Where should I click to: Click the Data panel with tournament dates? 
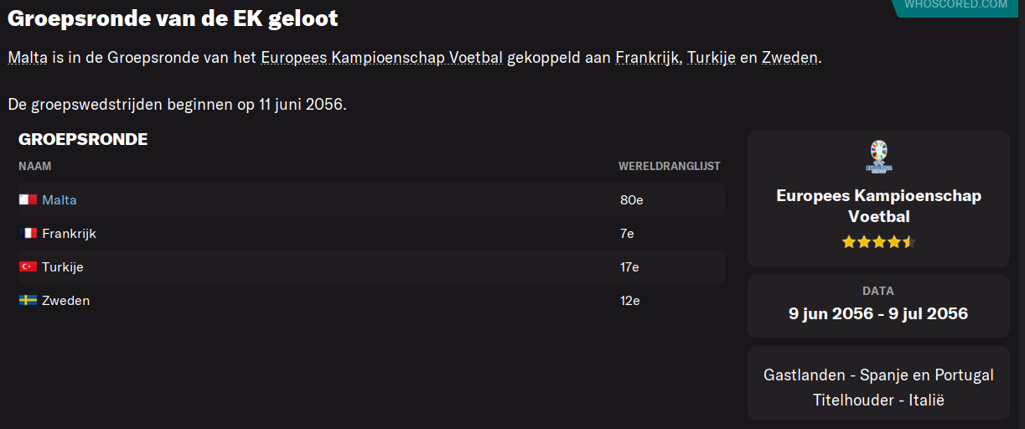(878, 304)
